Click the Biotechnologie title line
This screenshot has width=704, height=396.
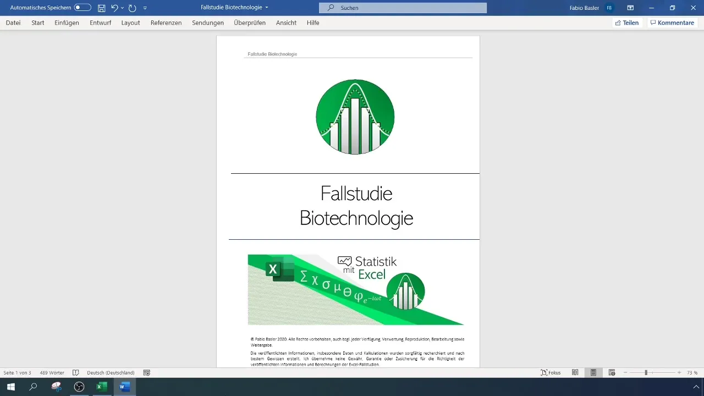(x=356, y=218)
